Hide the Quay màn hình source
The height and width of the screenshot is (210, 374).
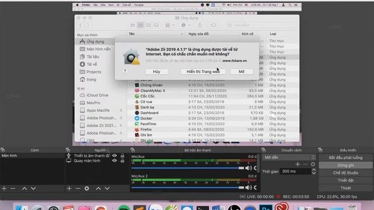(115, 161)
